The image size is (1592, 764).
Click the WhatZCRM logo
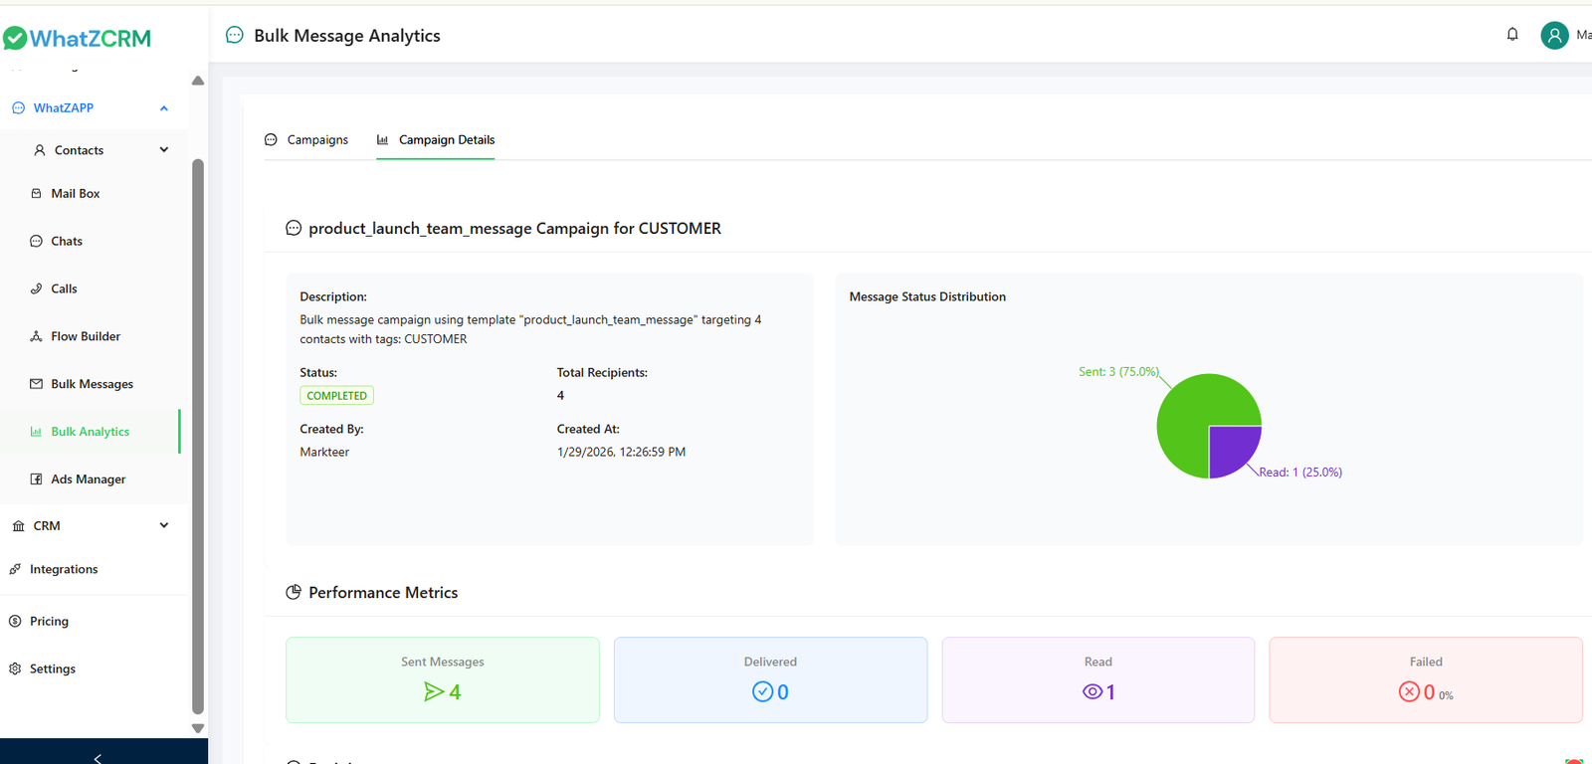[78, 39]
